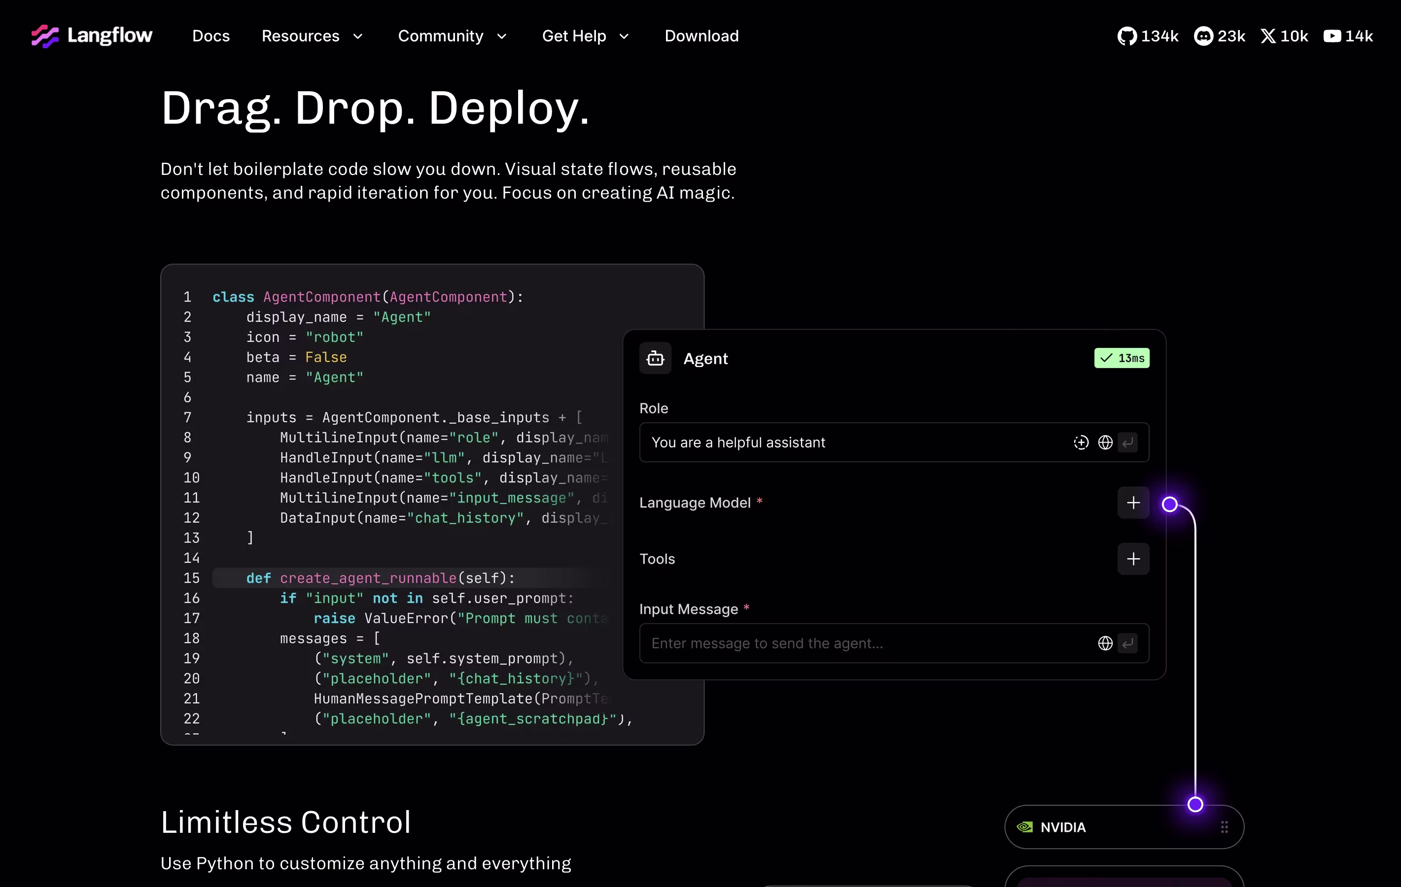Screen dimensions: 1401x887
Task: Click the Langflow logo icon
Action: [x=45, y=36]
